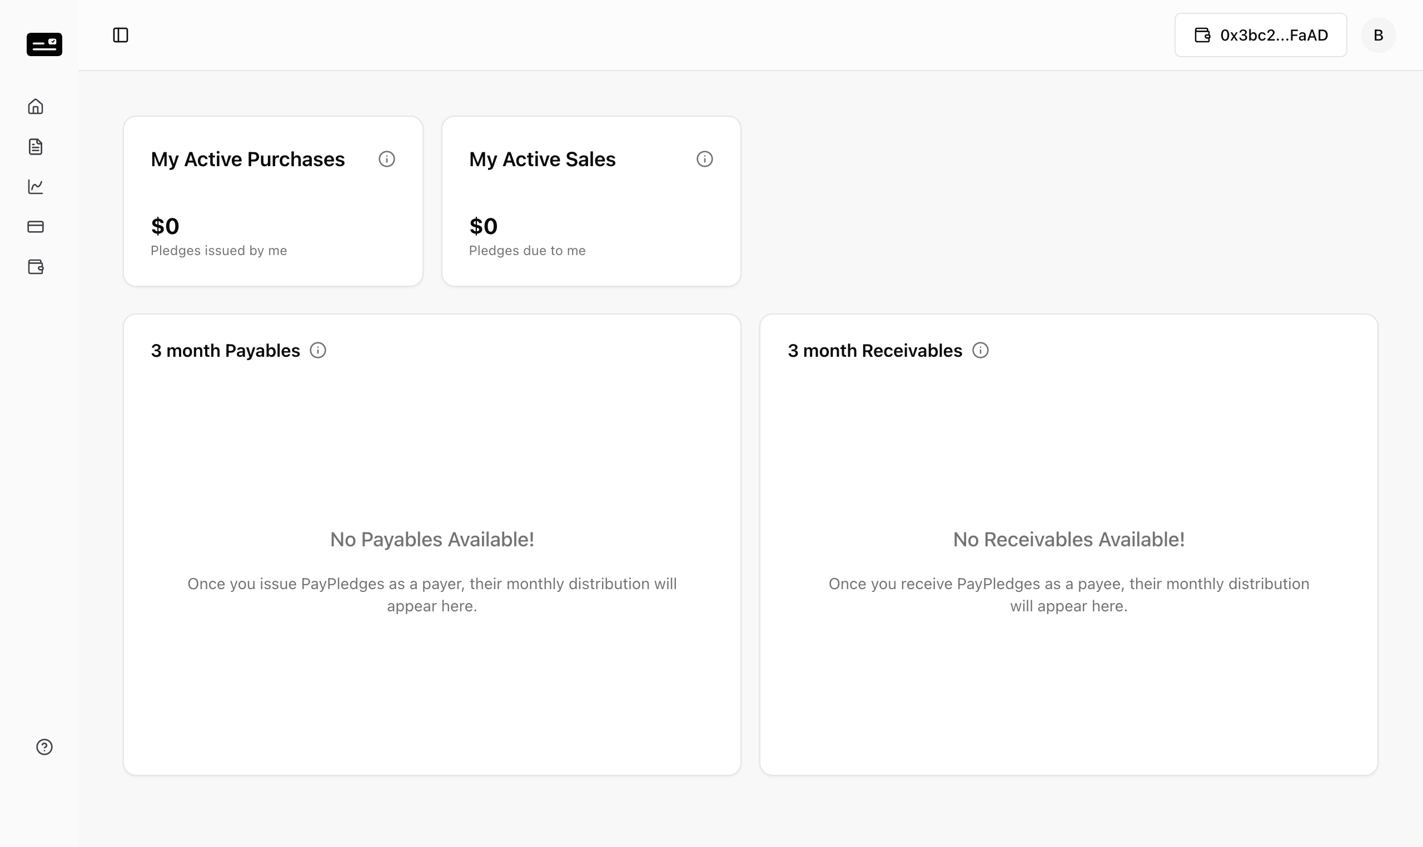
Task: Click the 3 month Receivables heading
Action: [875, 351]
